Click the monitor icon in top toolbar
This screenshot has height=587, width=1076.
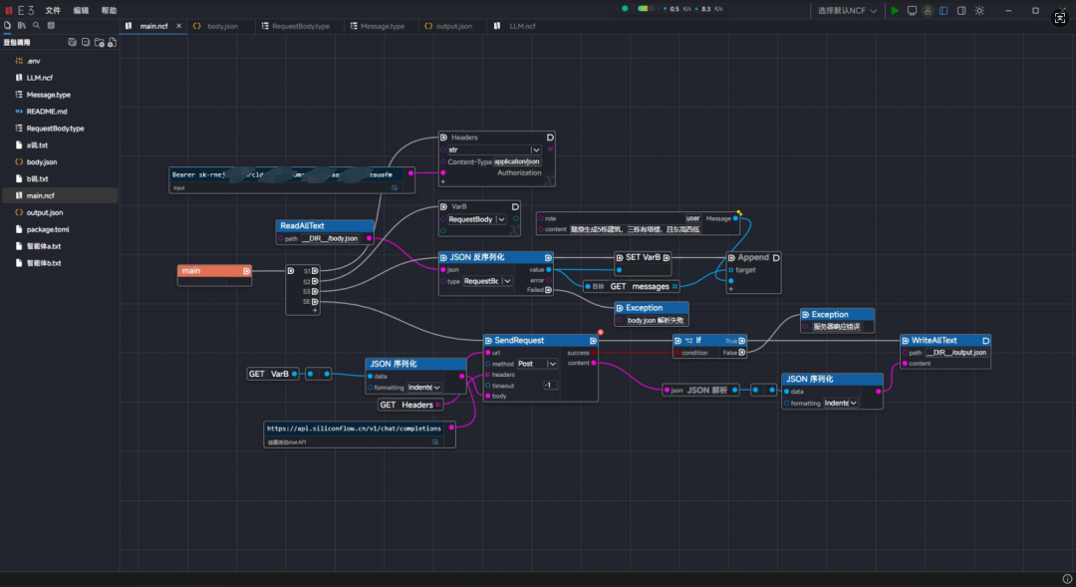[x=911, y=10]
